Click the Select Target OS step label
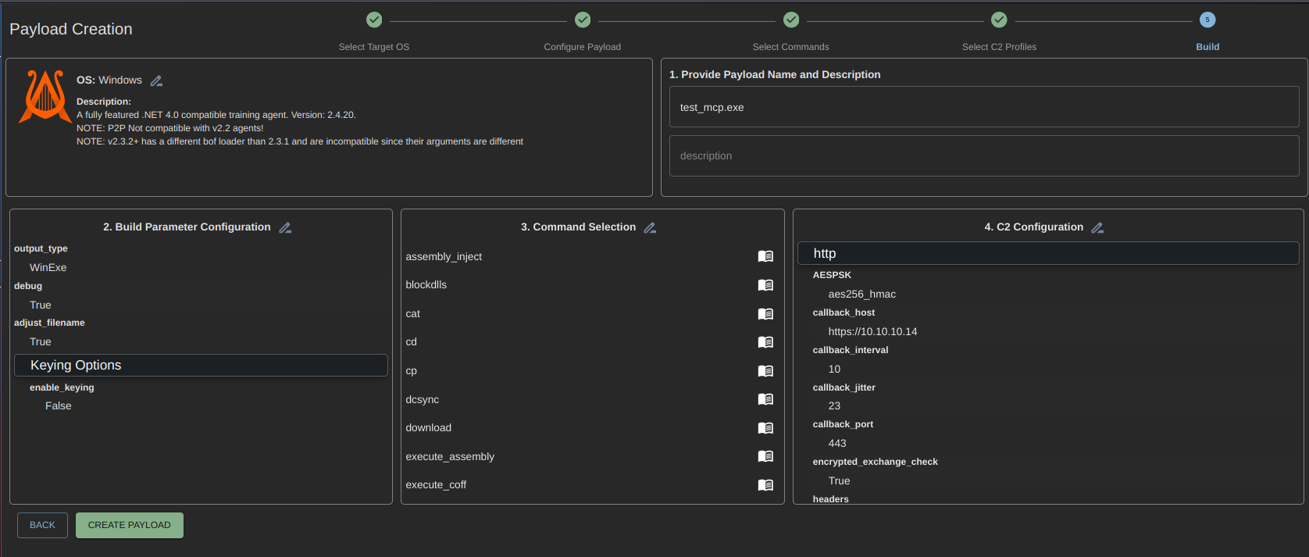 coord(374,47)
